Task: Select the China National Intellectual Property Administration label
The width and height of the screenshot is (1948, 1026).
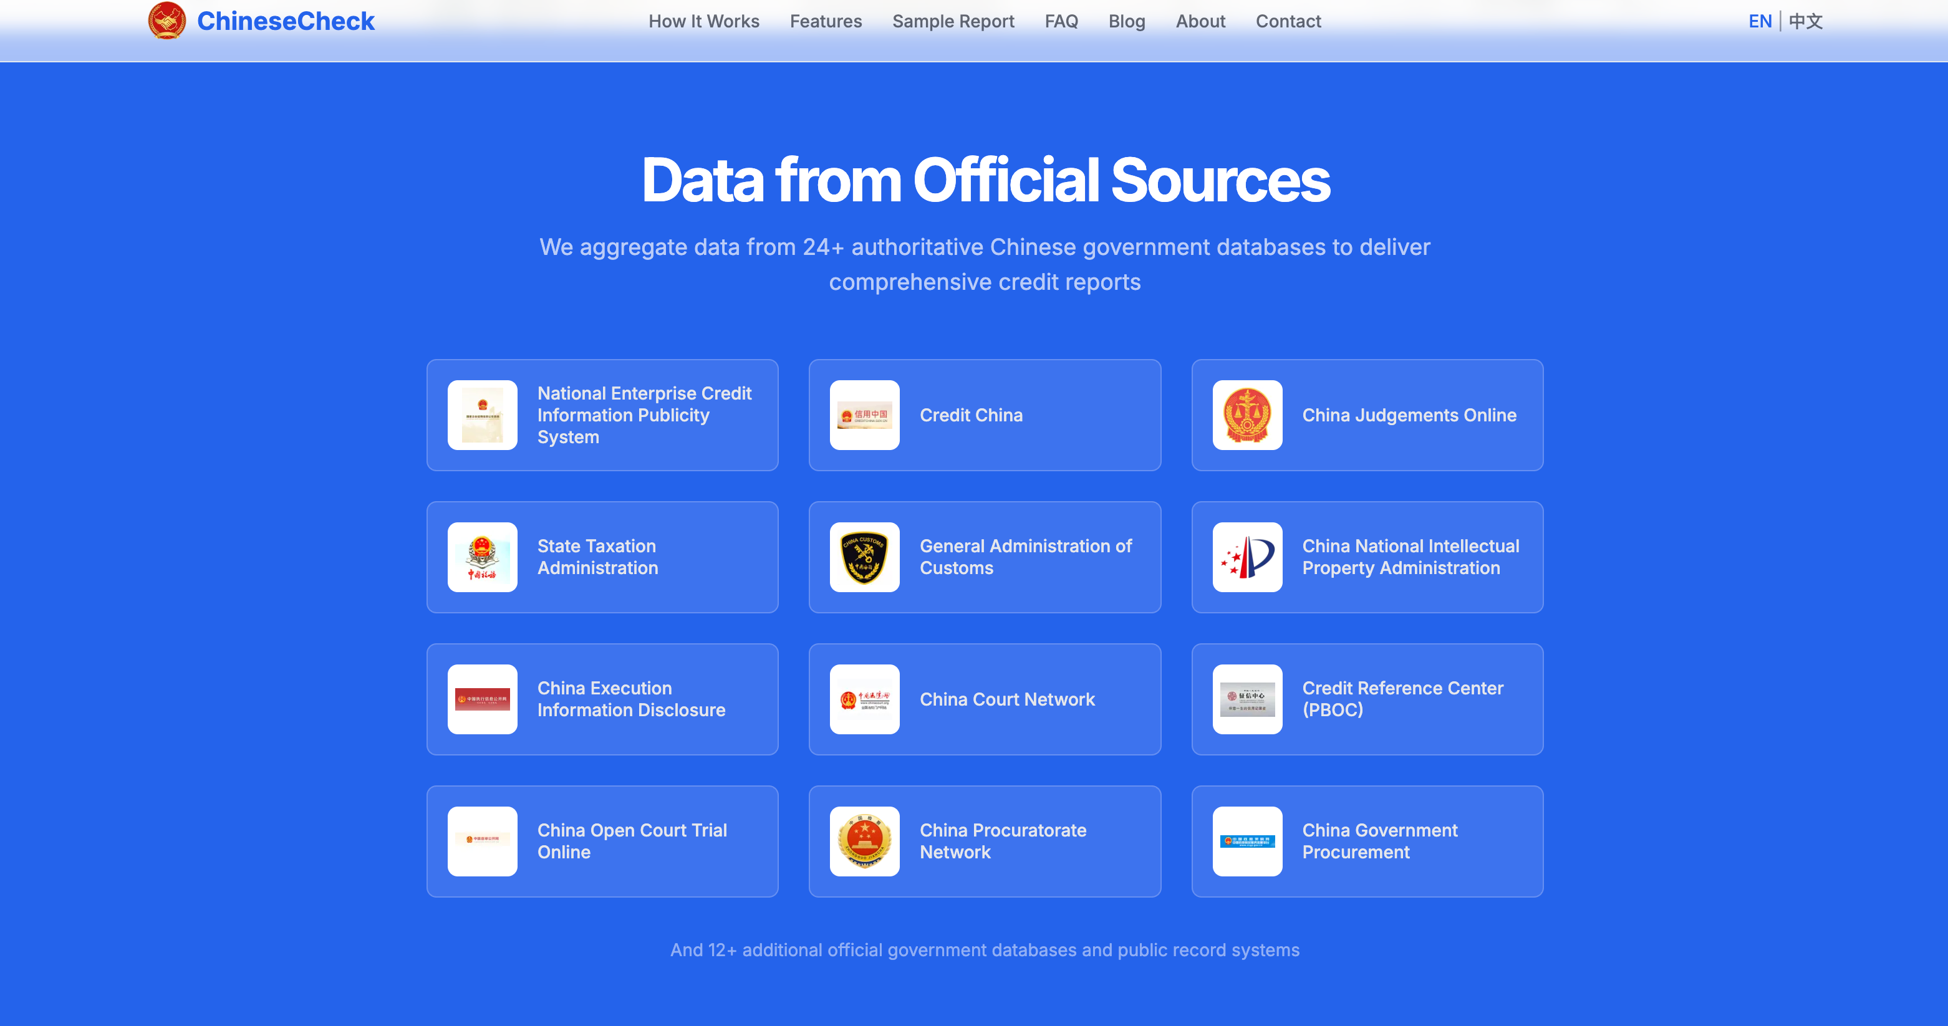Action: click(x=1410, y=557)
